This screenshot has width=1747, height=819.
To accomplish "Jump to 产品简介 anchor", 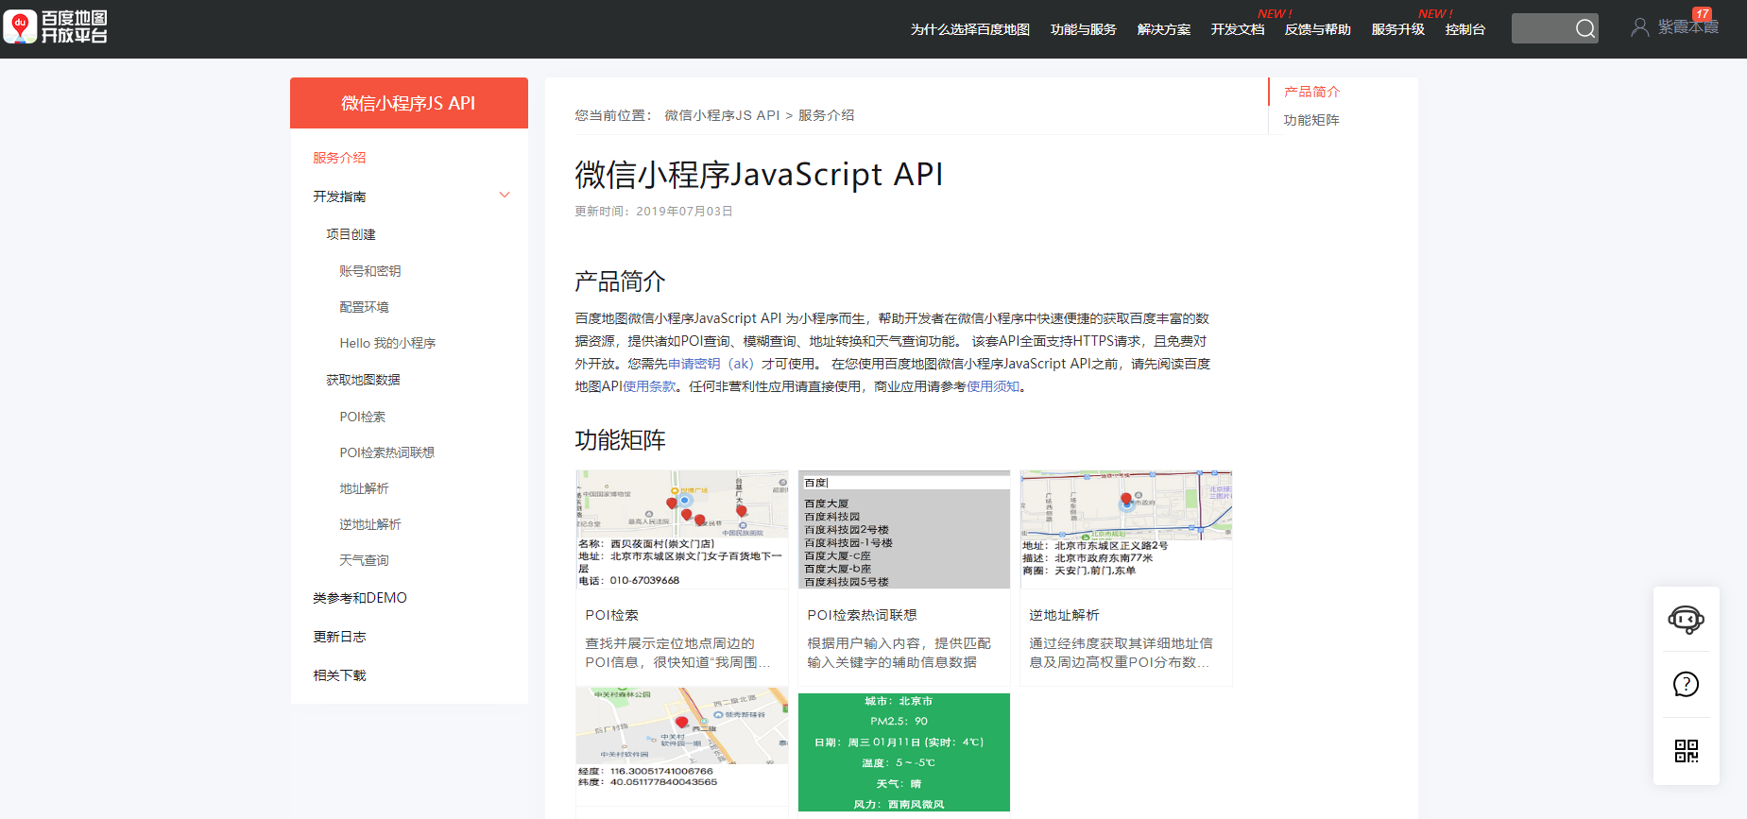I will (x=1311, y=92).
